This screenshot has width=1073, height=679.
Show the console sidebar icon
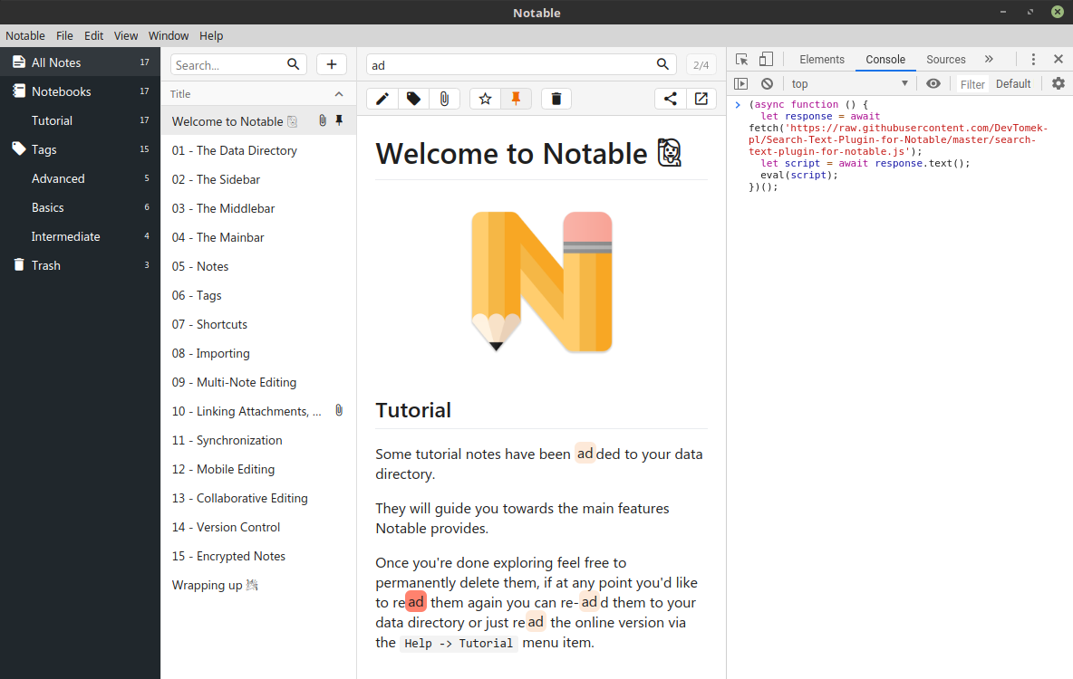[x=741, y=83]
